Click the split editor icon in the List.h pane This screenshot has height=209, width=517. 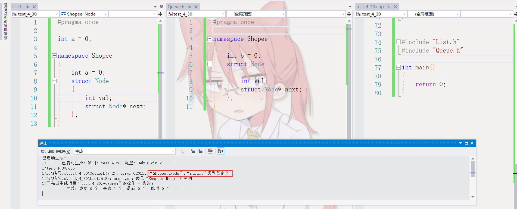click(160, 14)
